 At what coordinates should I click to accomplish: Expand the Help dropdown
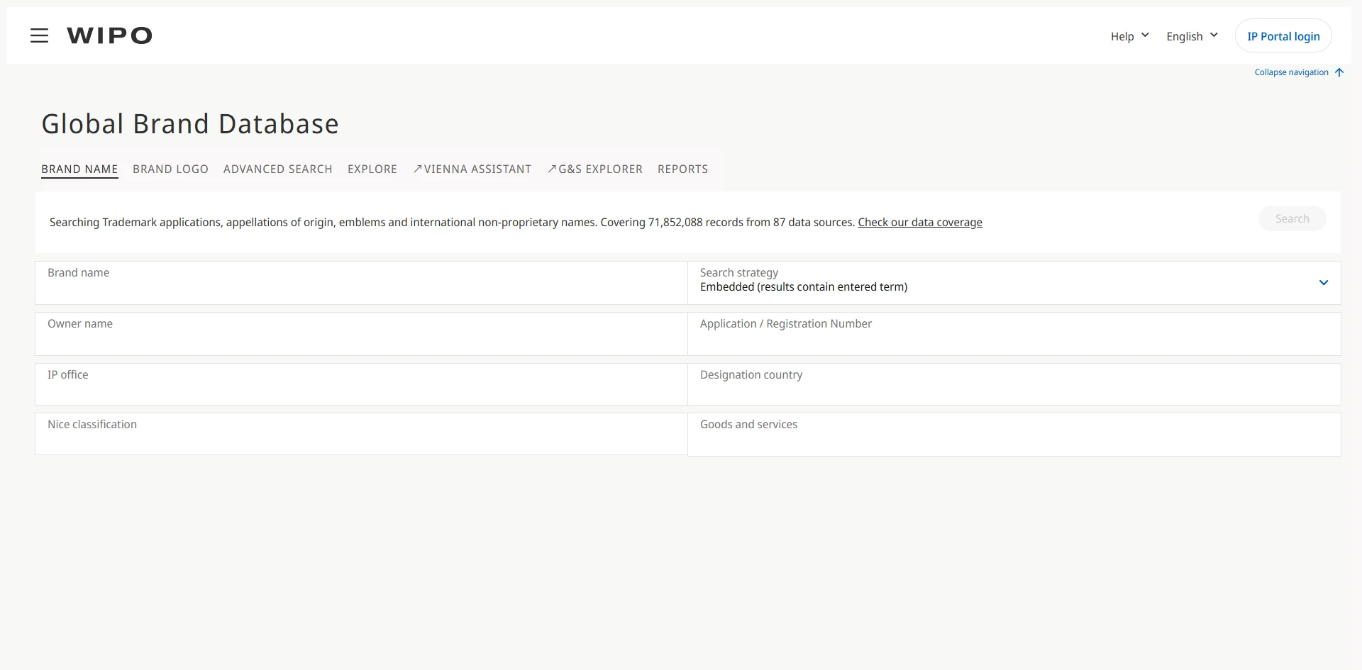pyautogui.click(x=1129, y=36)
